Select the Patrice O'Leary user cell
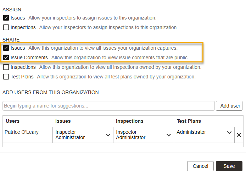246x176 pixels. point(22,132)
